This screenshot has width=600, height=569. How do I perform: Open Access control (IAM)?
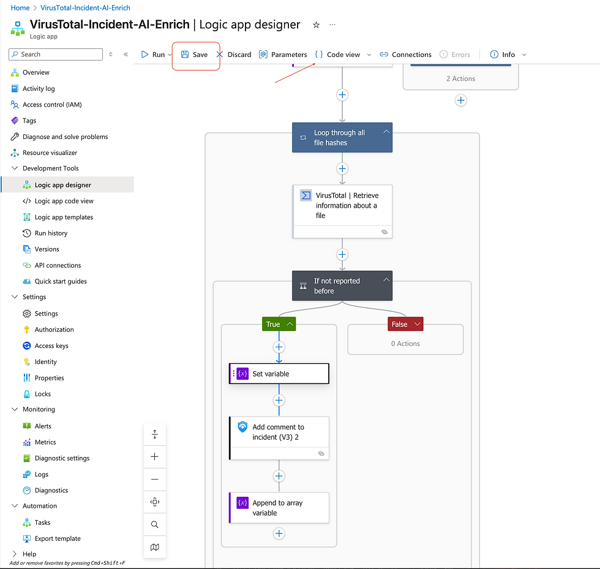click(x=52, y=105)
